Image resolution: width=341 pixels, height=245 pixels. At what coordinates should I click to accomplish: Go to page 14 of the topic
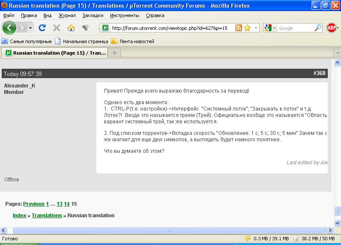[67, 204]
